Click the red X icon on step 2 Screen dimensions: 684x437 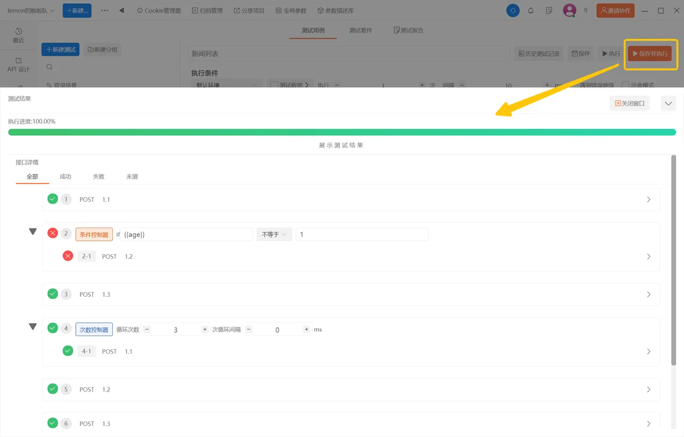click(52, 233)
